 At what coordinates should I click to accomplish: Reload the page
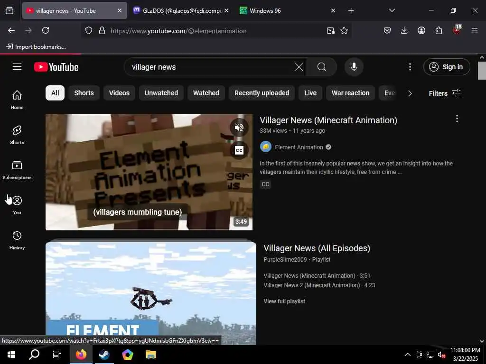(x=46, y=30)
